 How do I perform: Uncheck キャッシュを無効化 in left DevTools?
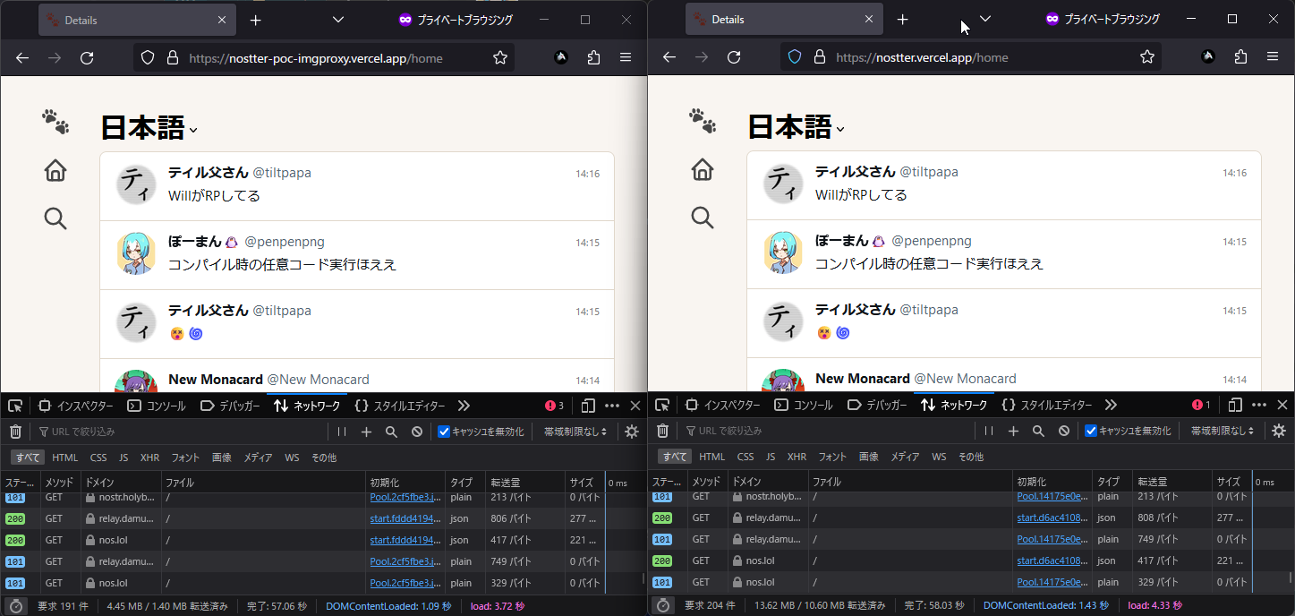click(x=444, y=432)
